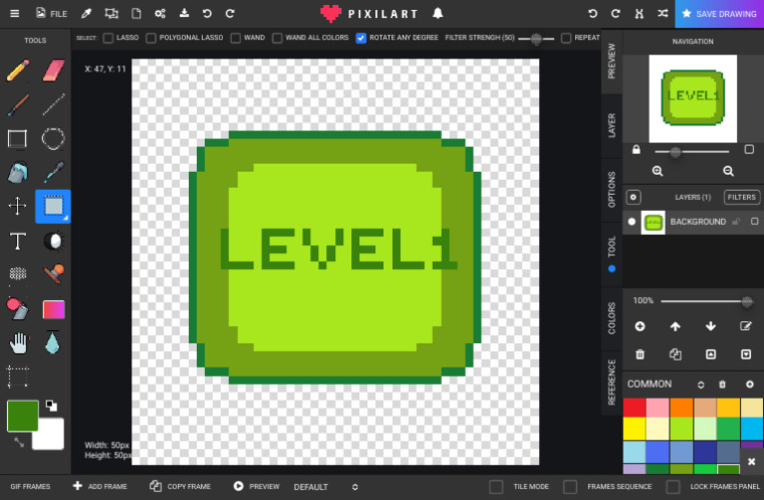Select the Lighten/Darken tool
The height and width of the screenshot is (500, 764).
click(54, 241)
